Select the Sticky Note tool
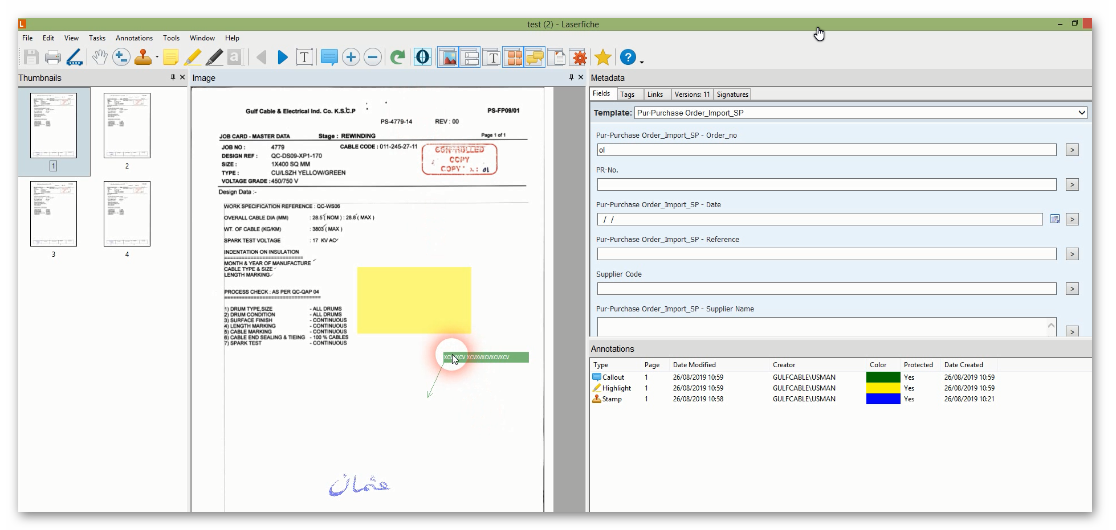 (170, 57)
